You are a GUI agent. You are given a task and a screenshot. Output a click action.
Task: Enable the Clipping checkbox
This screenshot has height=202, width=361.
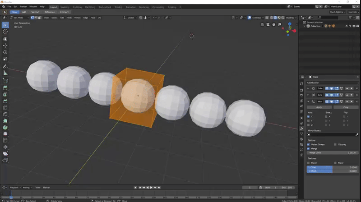point(335,144)
